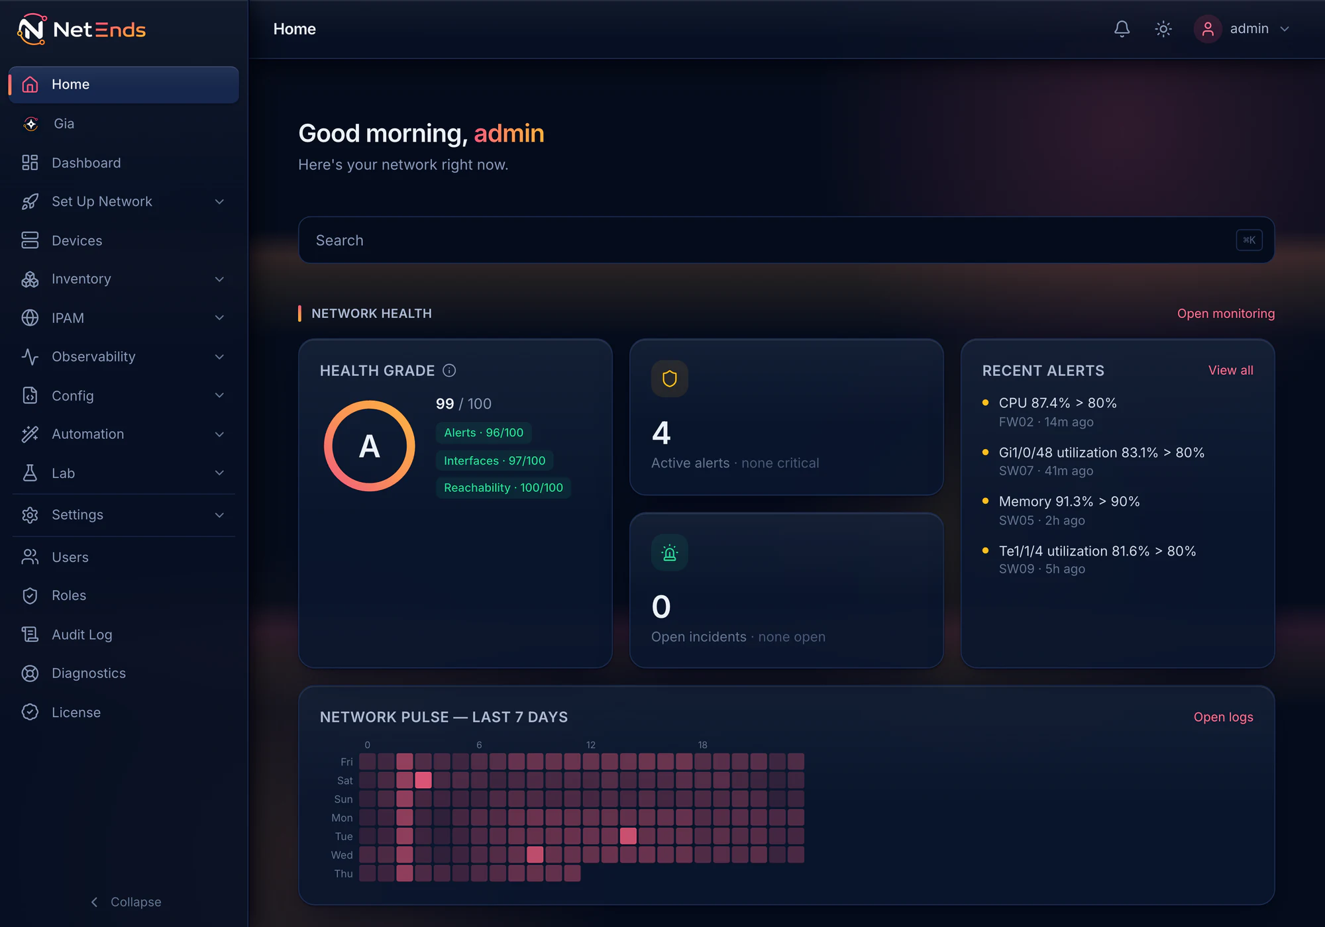
Task: Click the Diagnostics lifebuoy icon
Action: click(30, 673)
